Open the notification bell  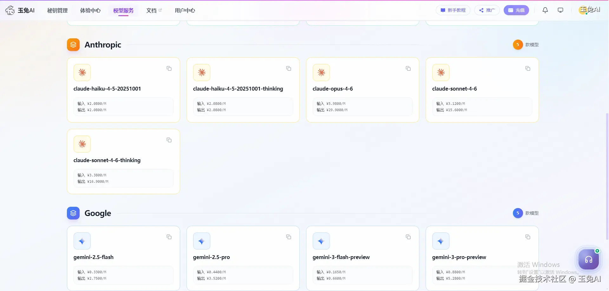[x=545, y=10]
